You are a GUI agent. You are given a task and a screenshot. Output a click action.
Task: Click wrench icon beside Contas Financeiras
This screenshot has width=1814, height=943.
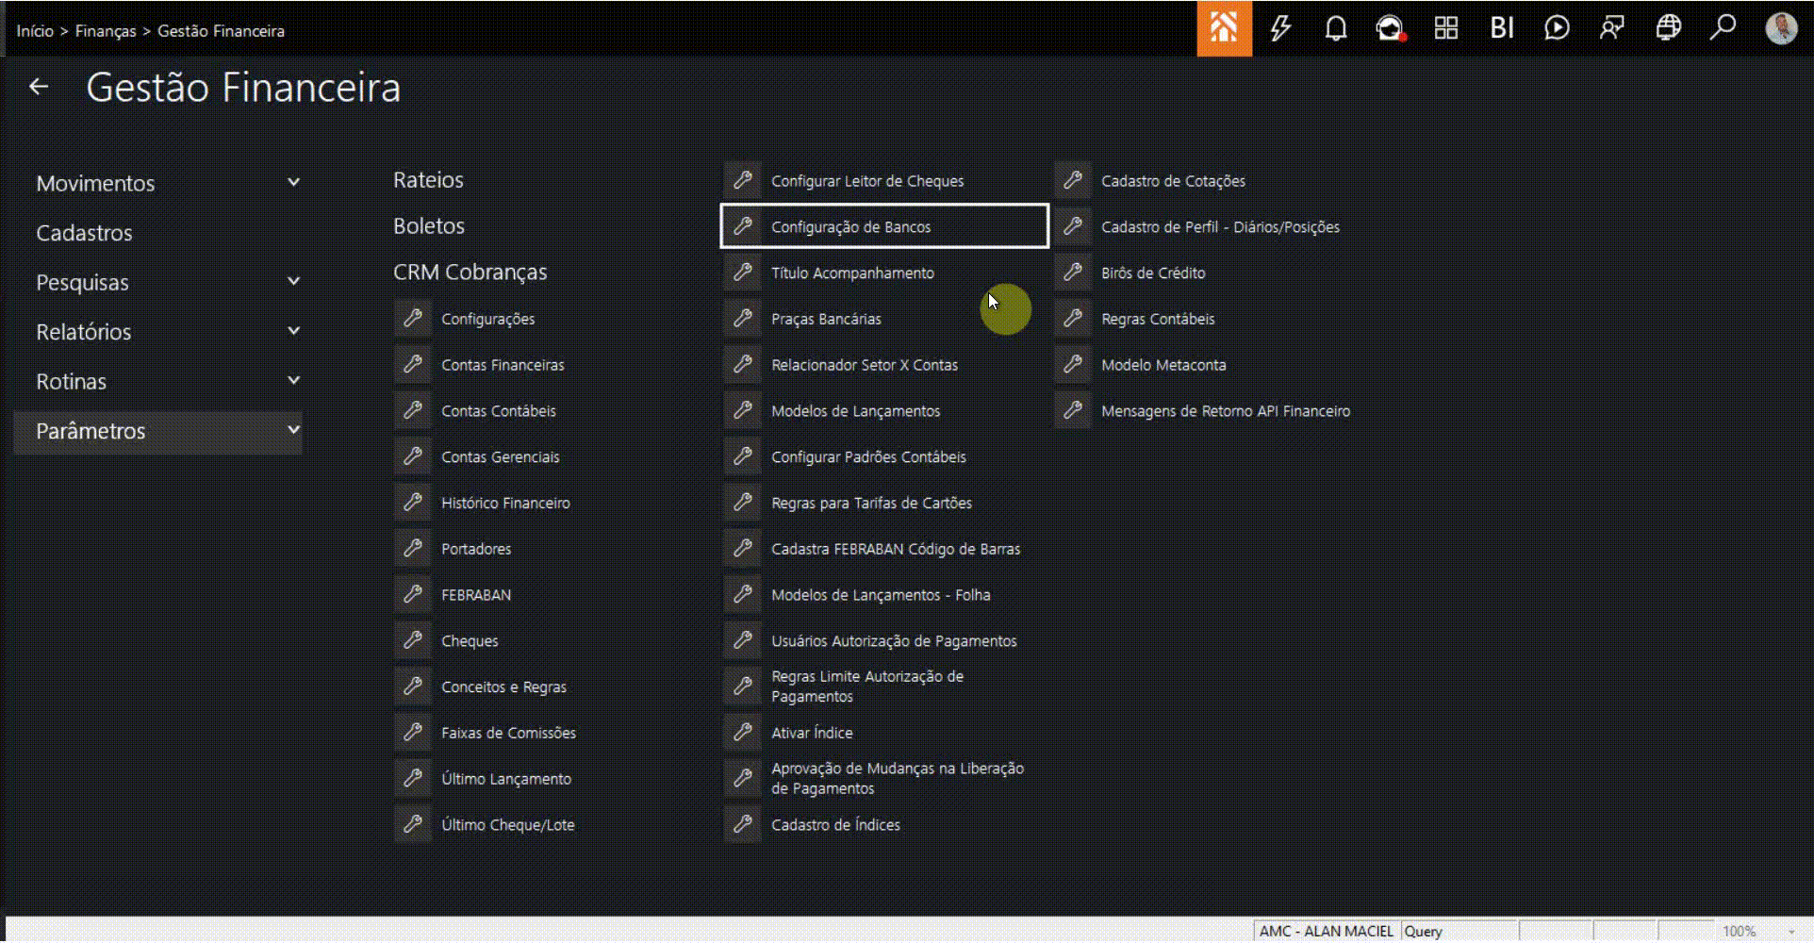413,365
